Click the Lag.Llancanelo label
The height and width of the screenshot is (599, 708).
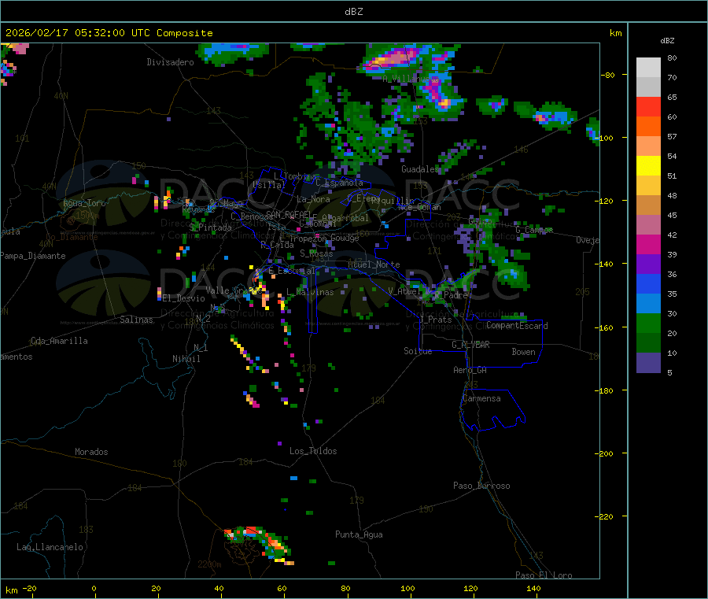click(x=50, y=547)
